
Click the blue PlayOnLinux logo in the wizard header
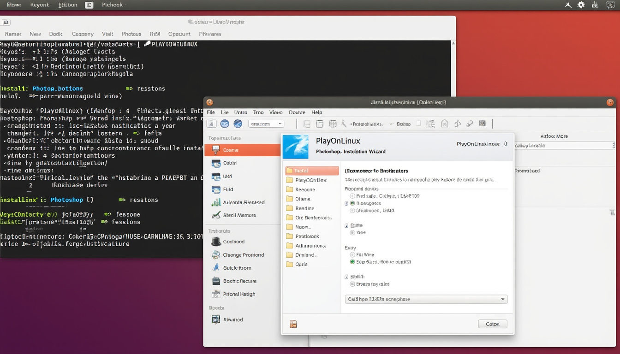(x=295, y=147)
